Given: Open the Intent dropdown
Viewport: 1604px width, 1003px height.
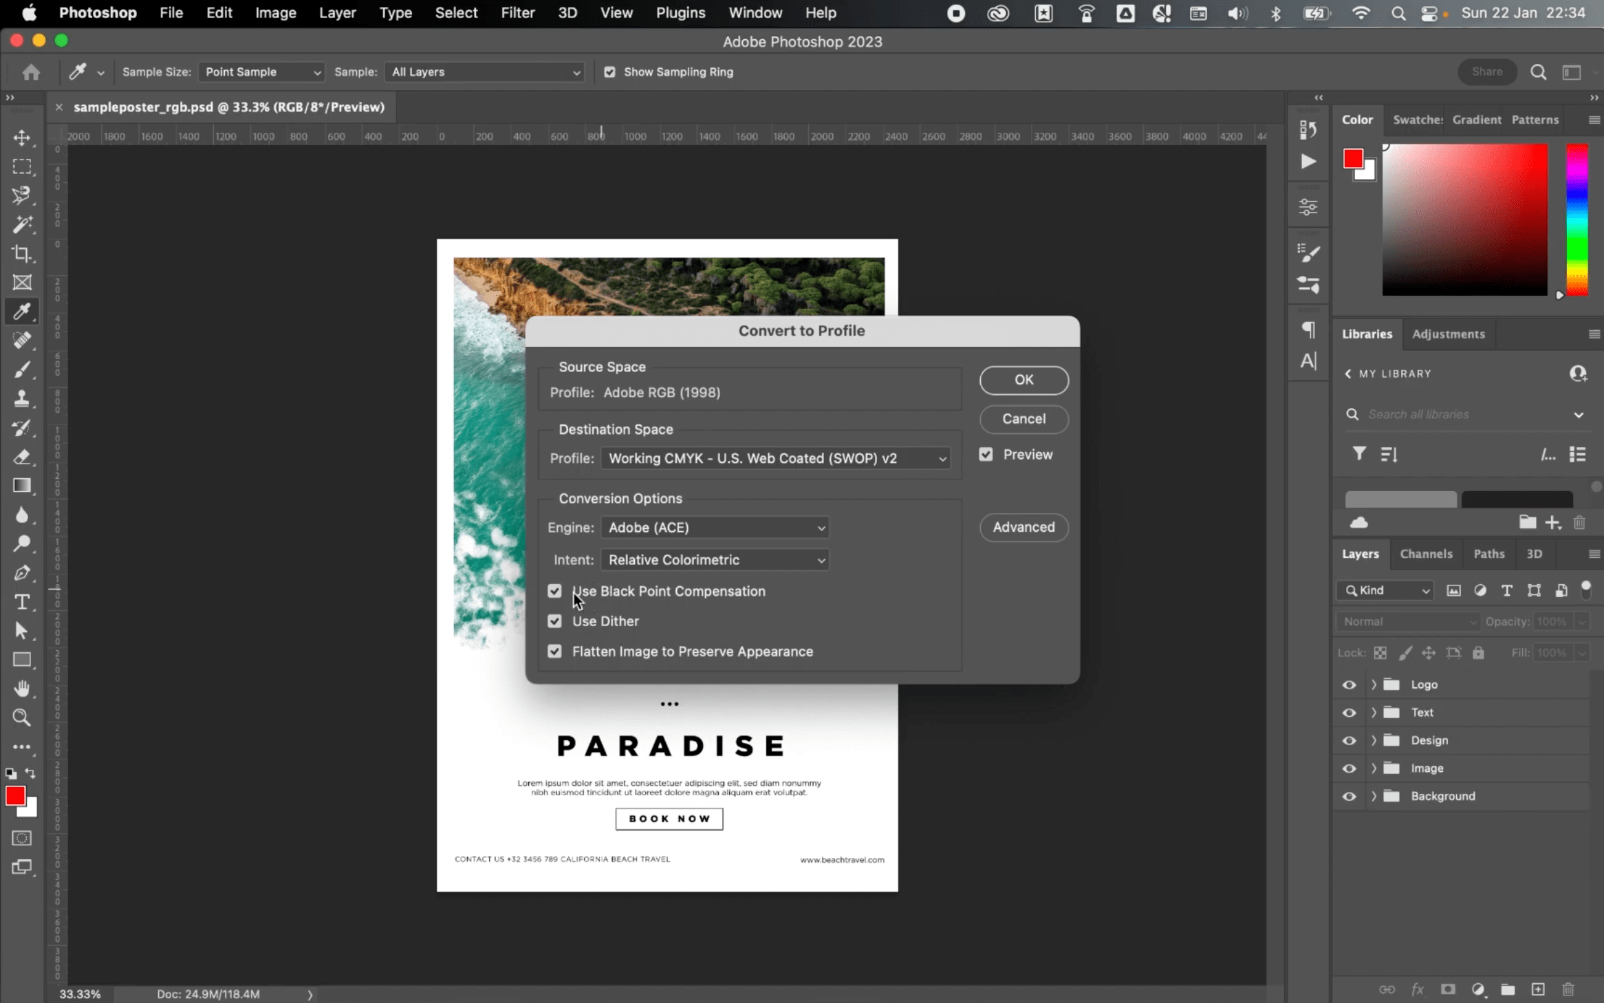Looking at the screenshot, I should 715,560.
